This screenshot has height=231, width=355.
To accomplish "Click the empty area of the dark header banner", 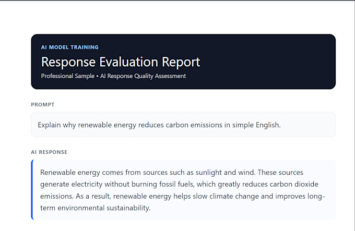I will (x=267, y=62).
